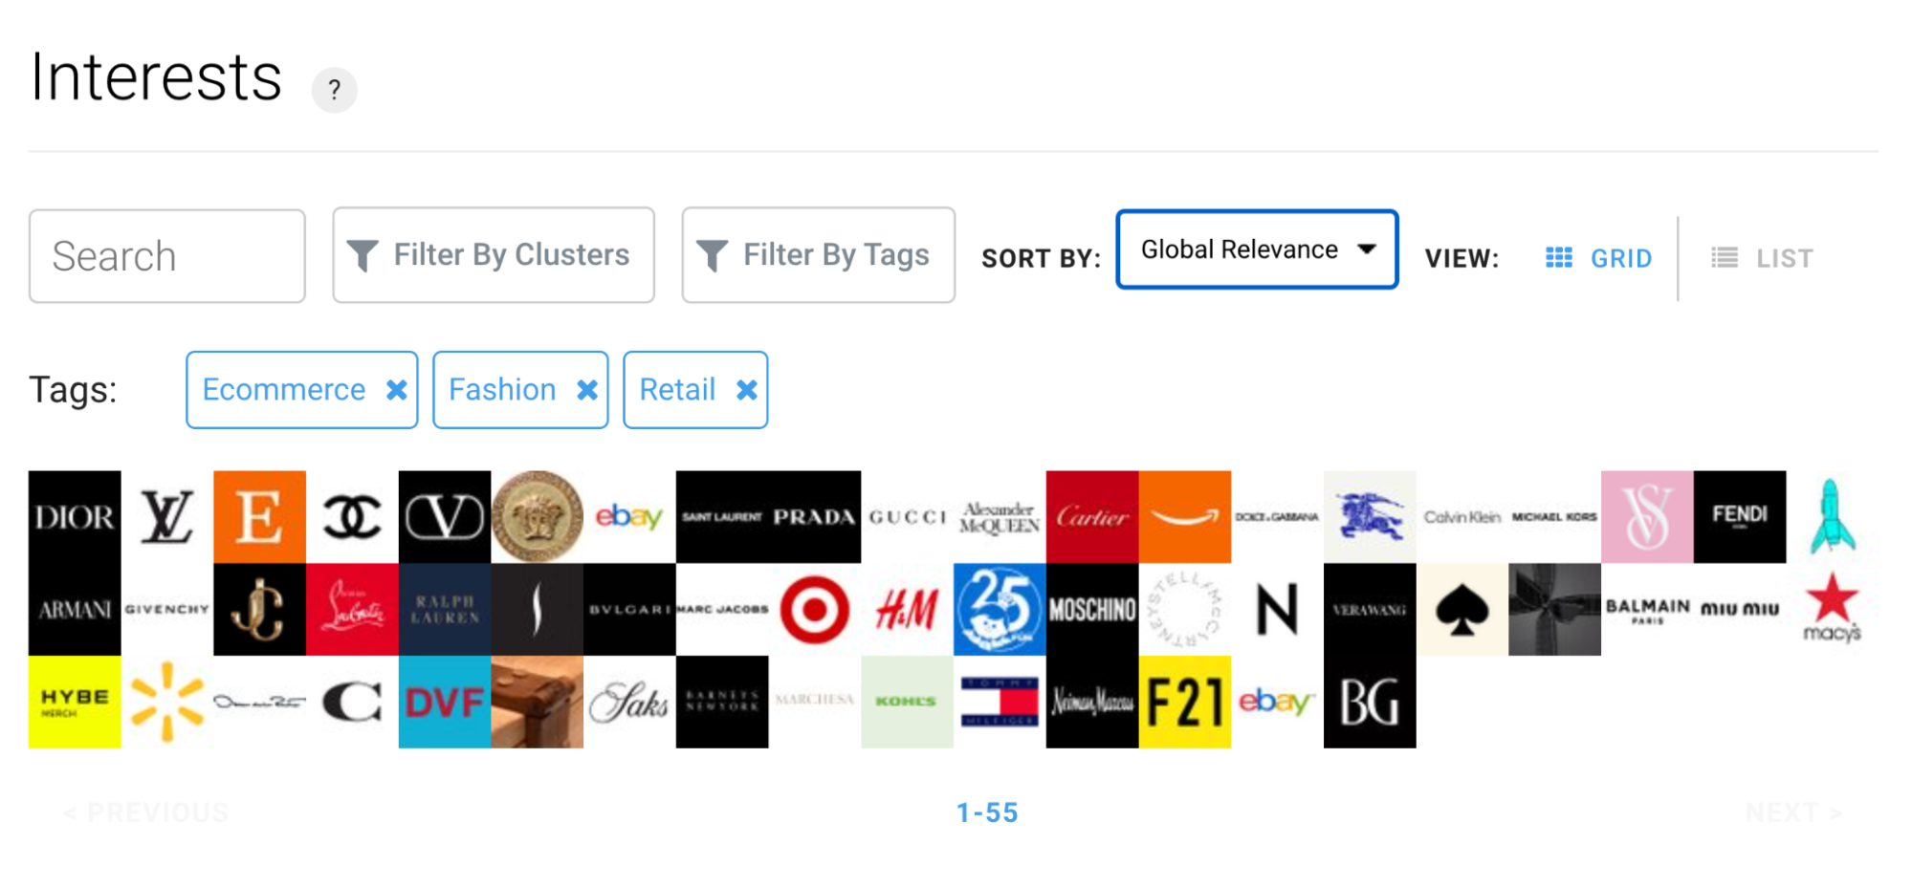Screen dimensions: 1912x888
Task: Select the Chanel interlocking C logo
Action: [x=352, y=516]
